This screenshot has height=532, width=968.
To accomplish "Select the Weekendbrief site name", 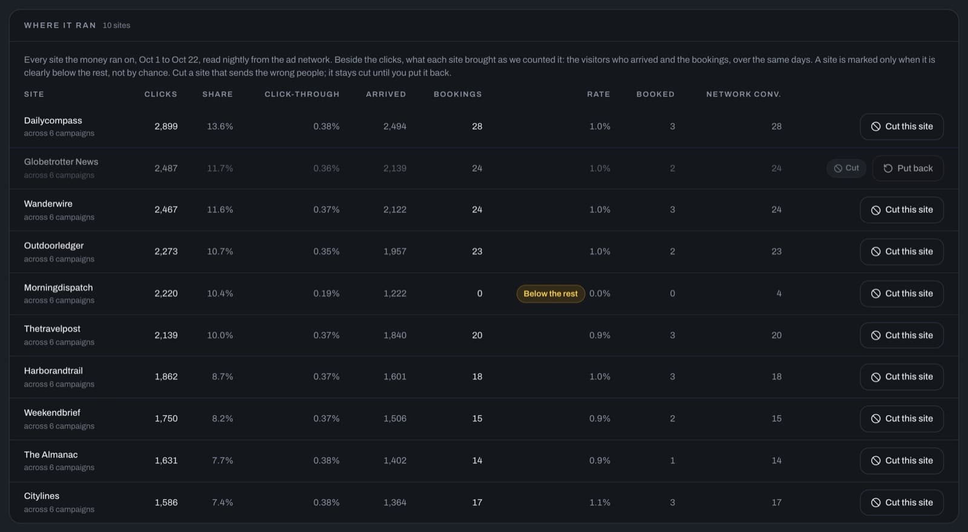I will point(52,412).
